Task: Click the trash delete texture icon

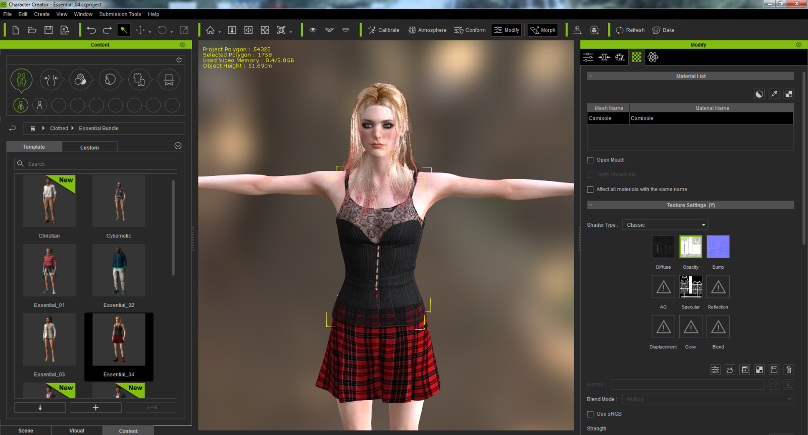Action: tap(789, 370)
